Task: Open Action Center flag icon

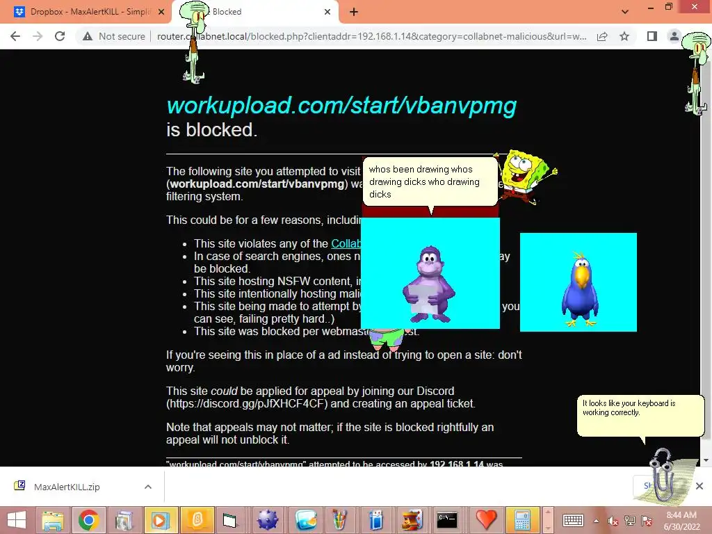Action: coord(647,521)
